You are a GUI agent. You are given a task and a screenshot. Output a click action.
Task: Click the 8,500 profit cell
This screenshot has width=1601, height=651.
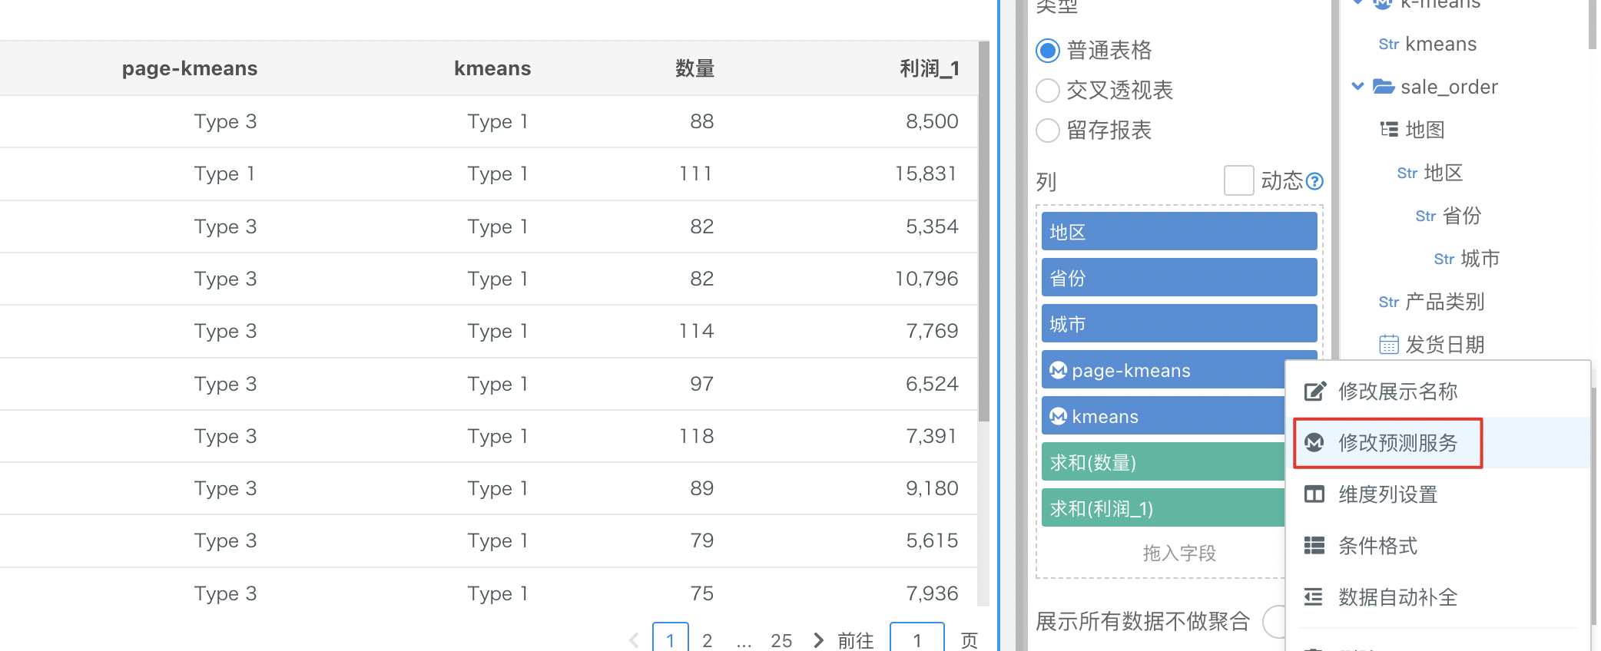932,121
